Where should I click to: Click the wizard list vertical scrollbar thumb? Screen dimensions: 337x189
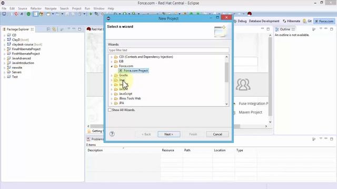tap(226, 72)
